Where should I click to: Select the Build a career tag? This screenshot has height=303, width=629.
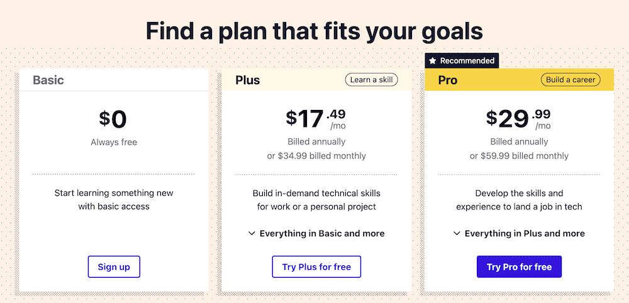pyautogui.click(x=571, y=80)
